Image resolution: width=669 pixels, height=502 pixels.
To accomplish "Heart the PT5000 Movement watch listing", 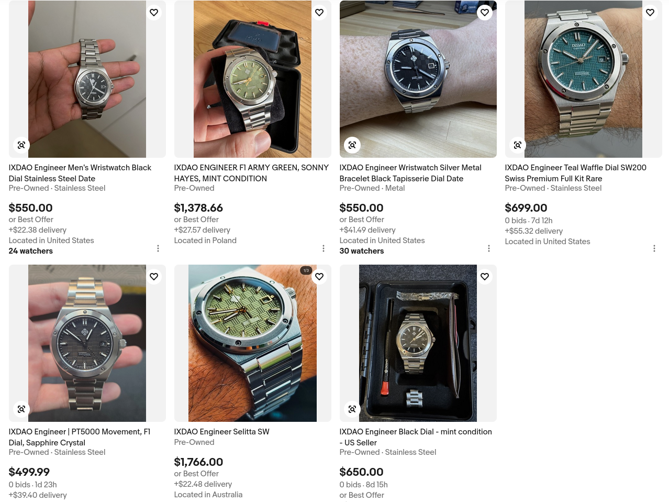I will tap(154, 277).
